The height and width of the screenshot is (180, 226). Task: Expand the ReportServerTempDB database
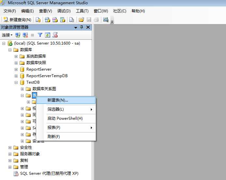(x=16, y=76)
